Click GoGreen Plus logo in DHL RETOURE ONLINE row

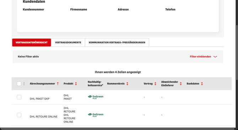tap(96, 115)
